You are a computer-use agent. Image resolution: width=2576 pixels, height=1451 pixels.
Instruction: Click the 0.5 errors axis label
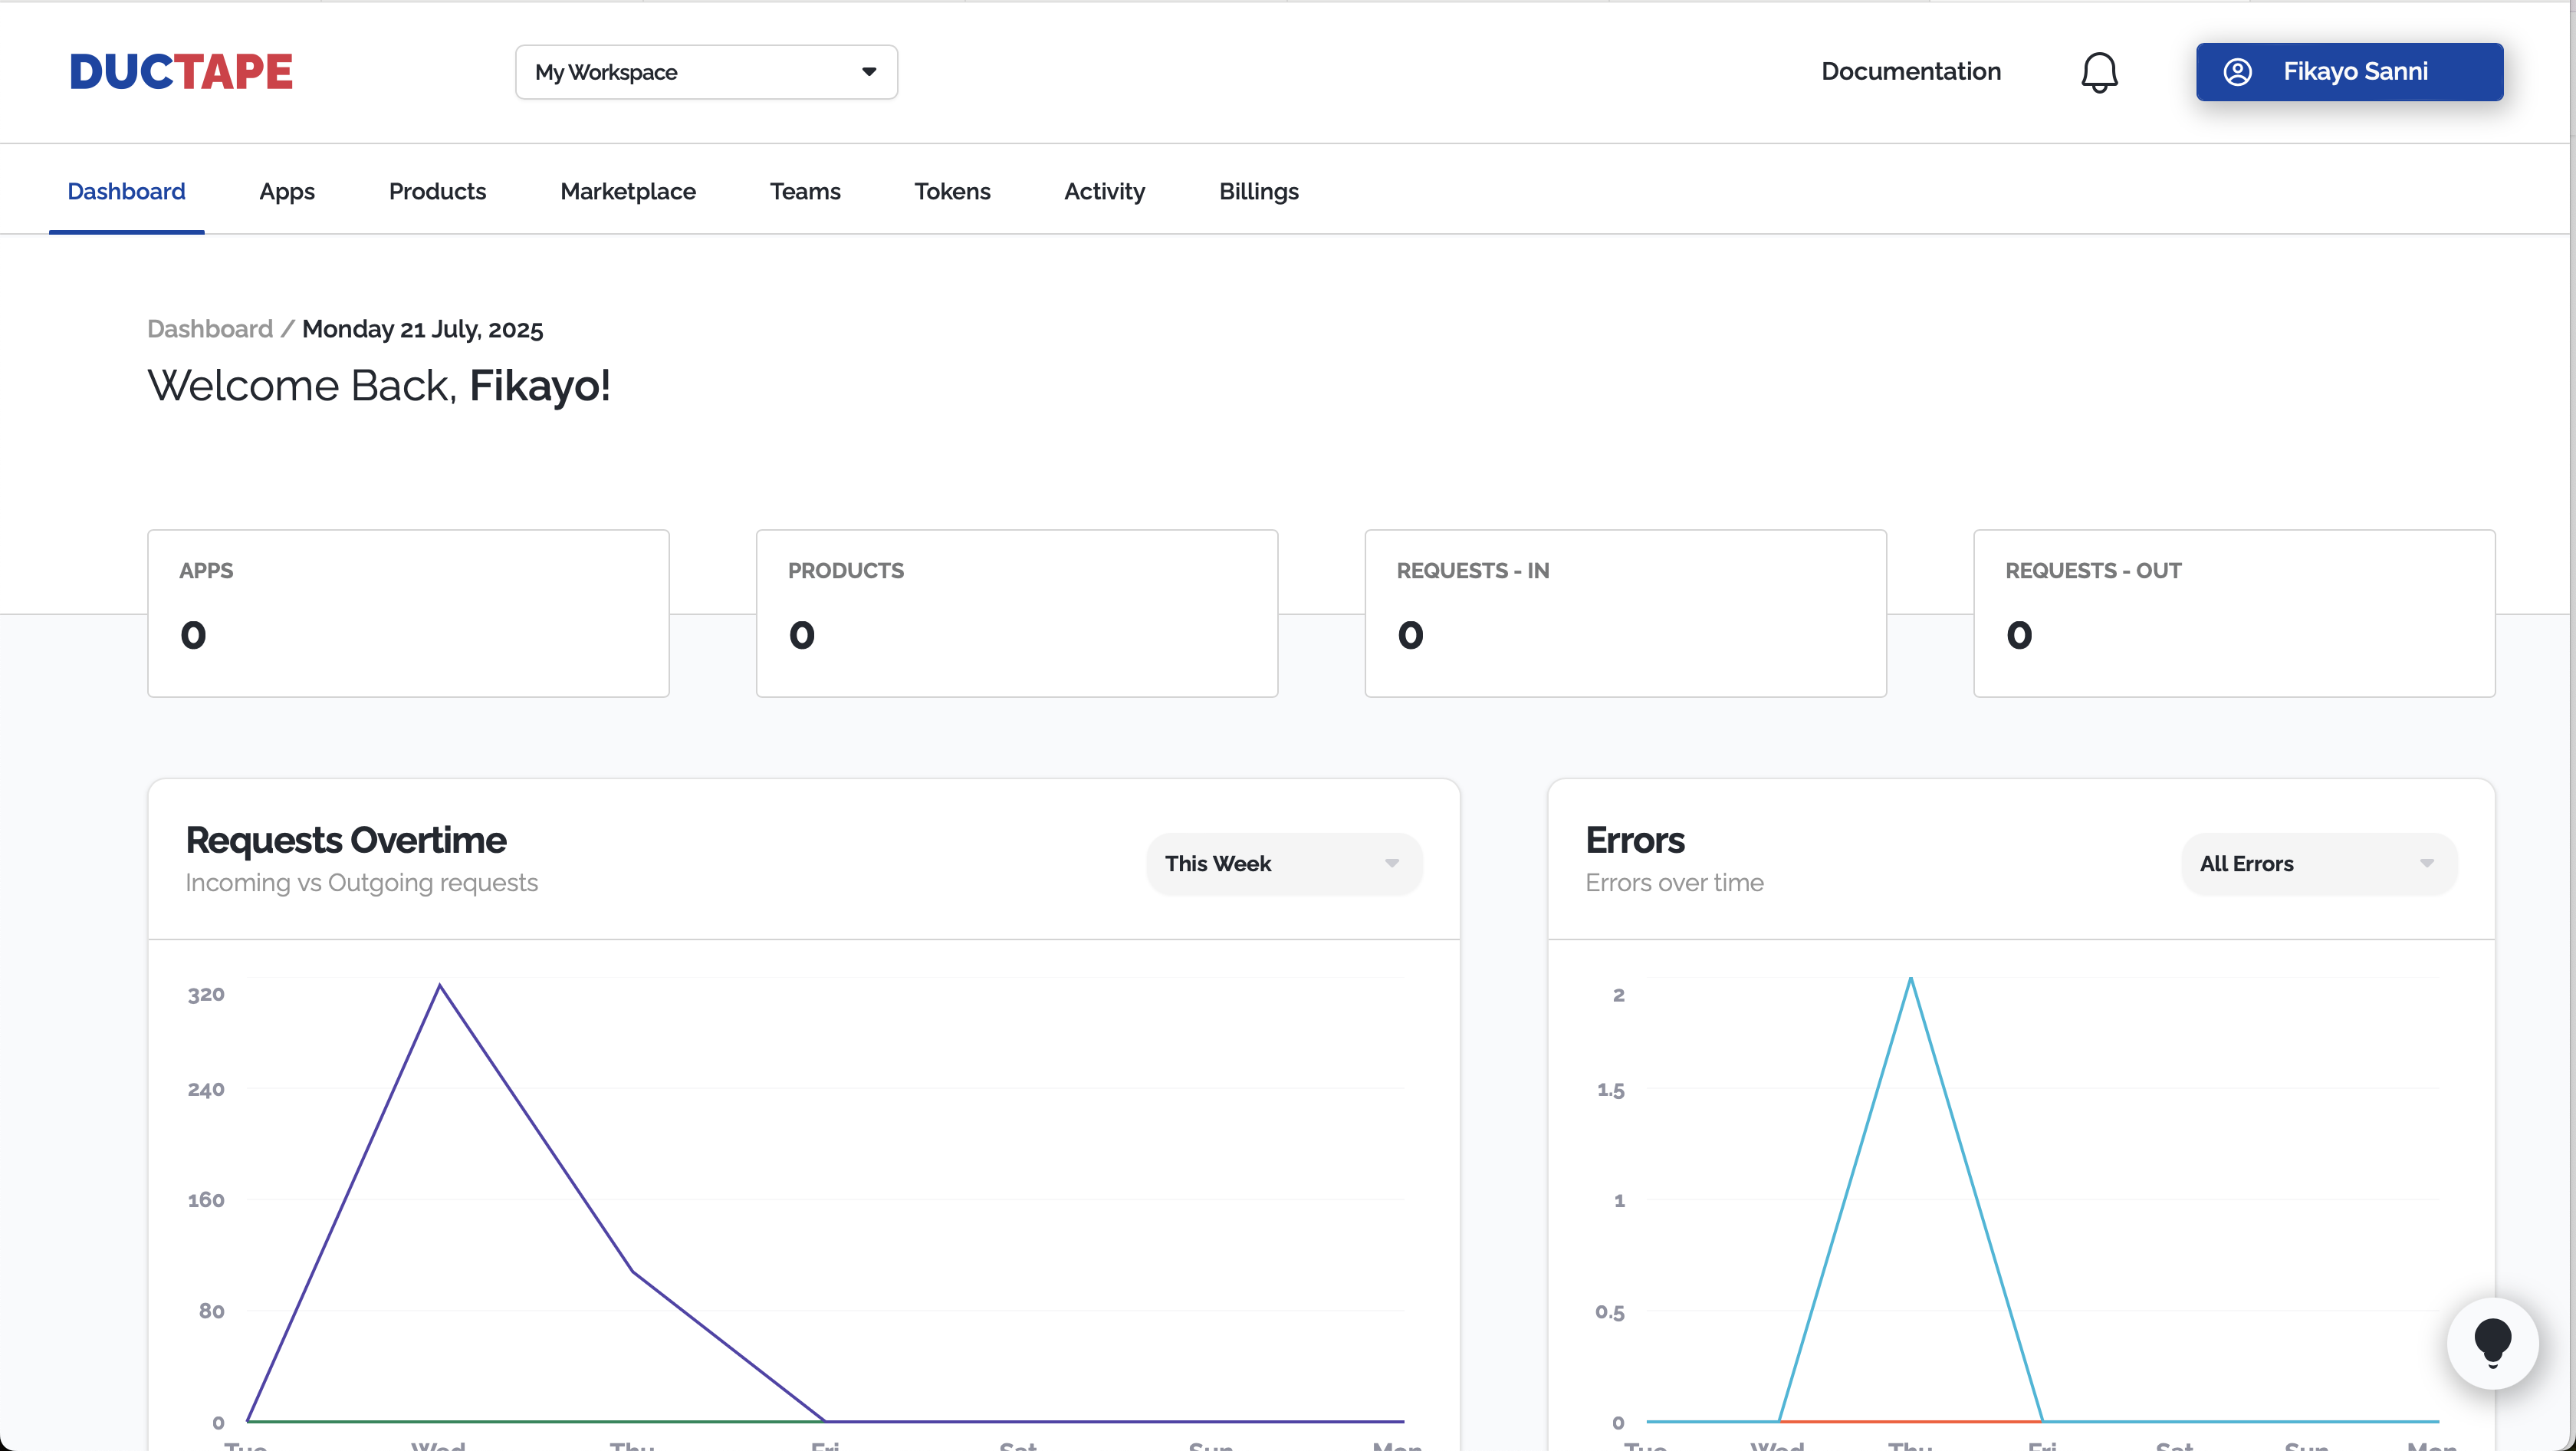pyautogui.click(x=1609, y=1311)
